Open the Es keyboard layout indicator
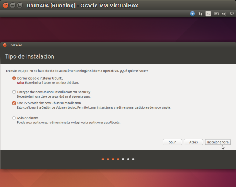The width and height of the screenshot is (236, 187). click(208, 14)
